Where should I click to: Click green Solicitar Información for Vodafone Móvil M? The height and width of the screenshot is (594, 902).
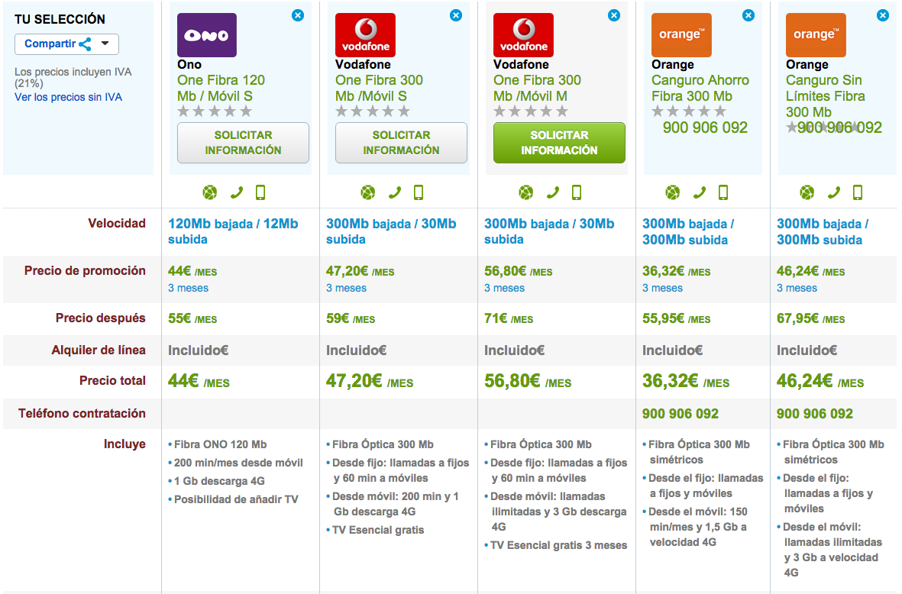pos(559,143)
